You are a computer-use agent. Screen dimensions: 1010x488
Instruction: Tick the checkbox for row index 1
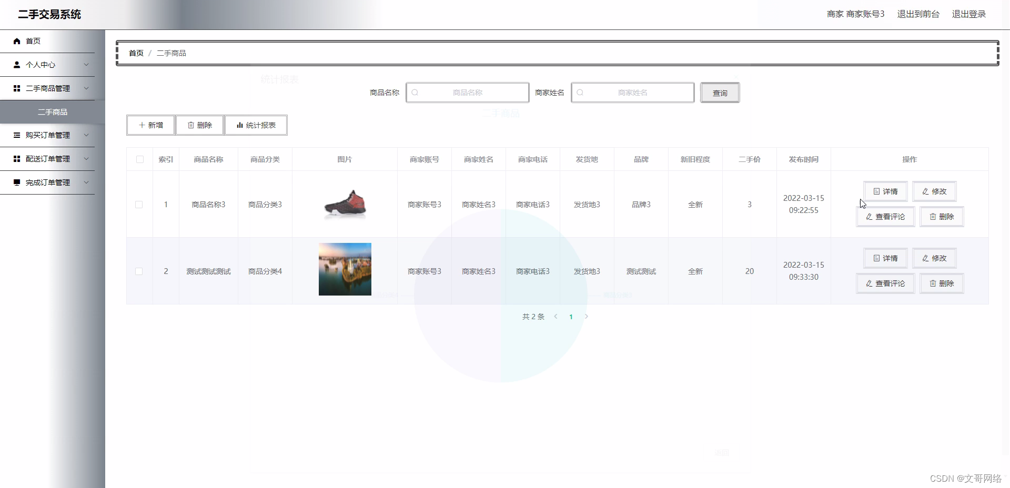tap(139, 205)
